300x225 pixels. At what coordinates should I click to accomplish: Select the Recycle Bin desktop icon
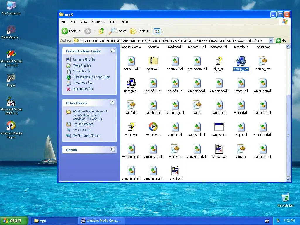tap(285, 200)
